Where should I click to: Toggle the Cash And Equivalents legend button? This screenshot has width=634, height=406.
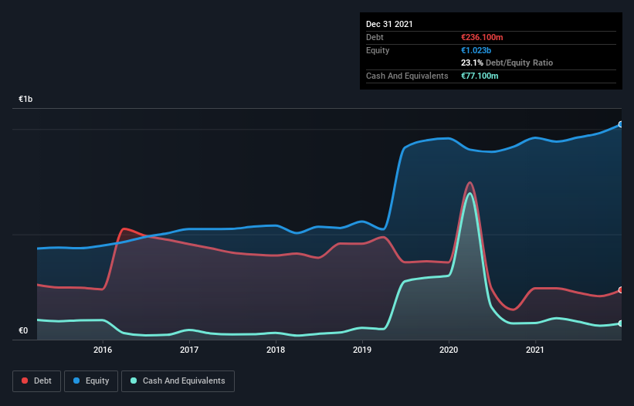[178, 381]
